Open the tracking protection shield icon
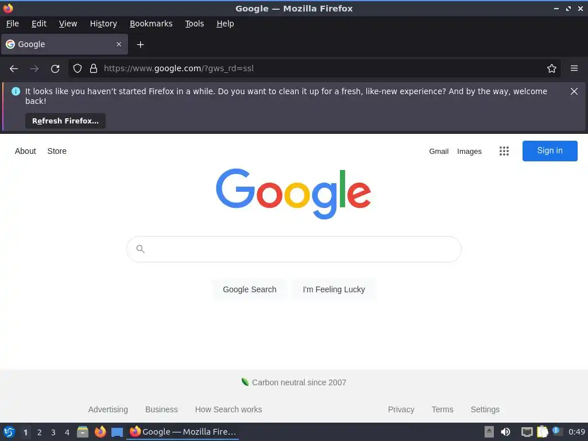The height and width of the screenshot is (441, 588). point(78,68)
